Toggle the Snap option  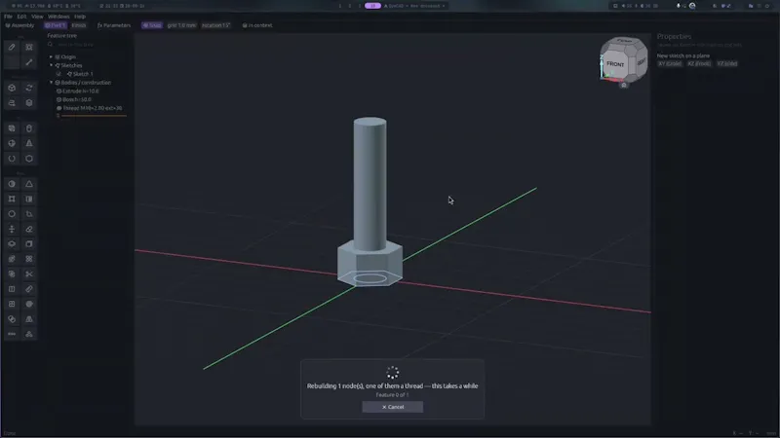point(152,25)
